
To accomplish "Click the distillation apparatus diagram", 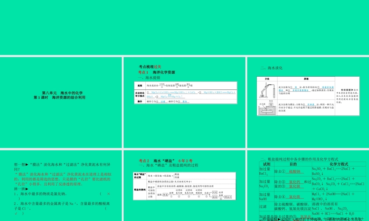I will (x=267, y=90).
